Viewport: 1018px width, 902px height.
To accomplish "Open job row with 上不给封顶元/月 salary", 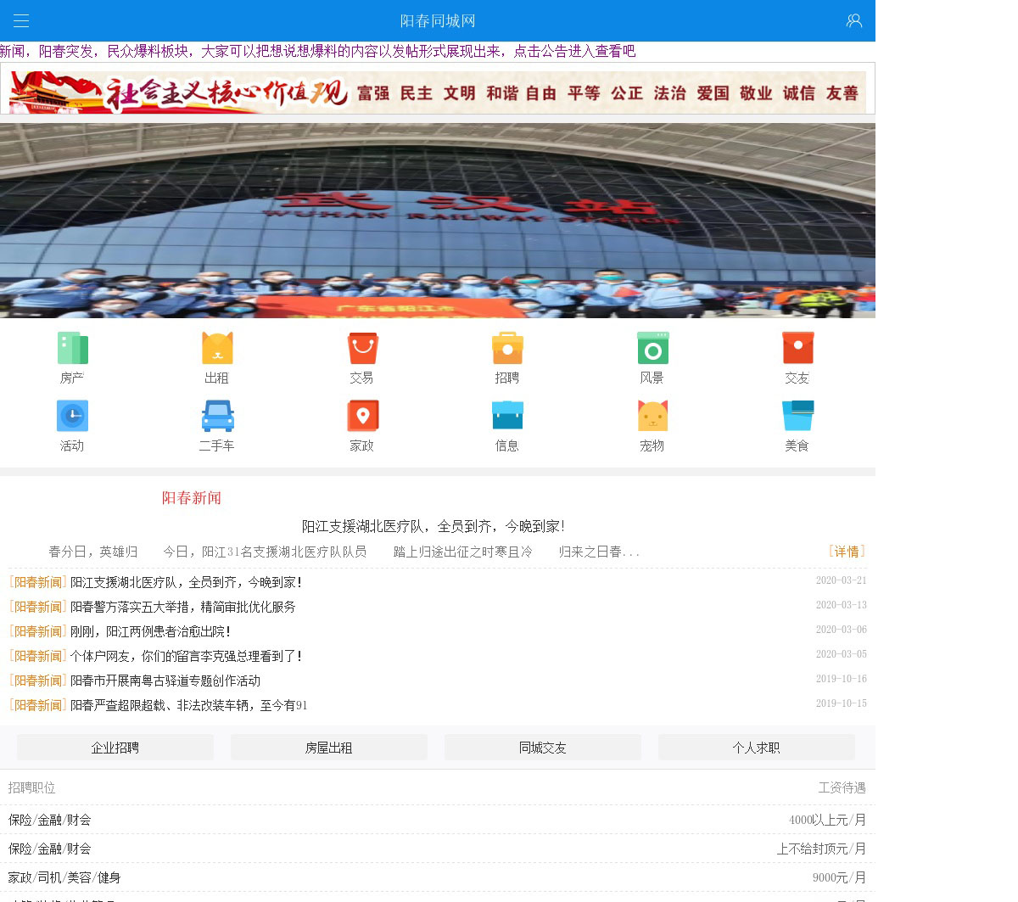I will [438, 849].
